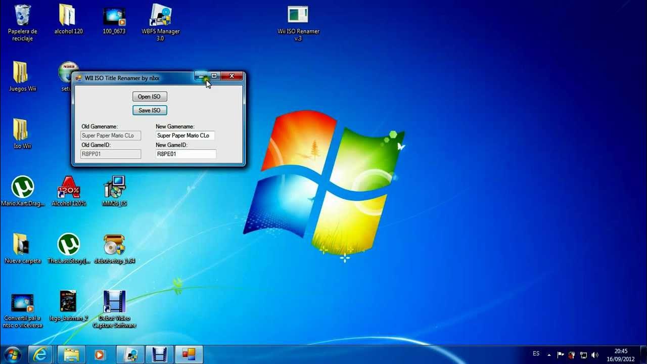Close the WII ISO Title Renamer window
Screen dimensions: 647x364
pos(232,76)
